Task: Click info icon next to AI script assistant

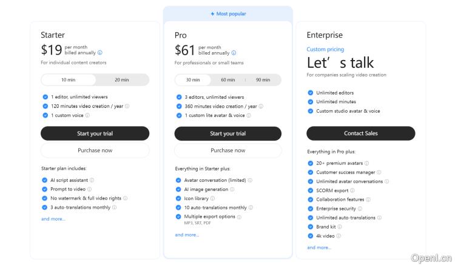Action: coord(92,180)
